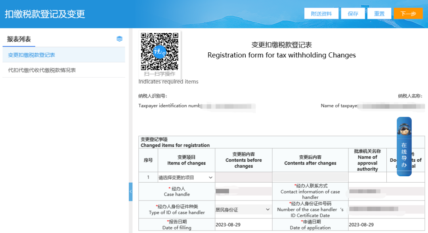The height and width of the screenshot is (233, 428).
Task: Click the approval authority name cell
Action: [x=367, y=178]
